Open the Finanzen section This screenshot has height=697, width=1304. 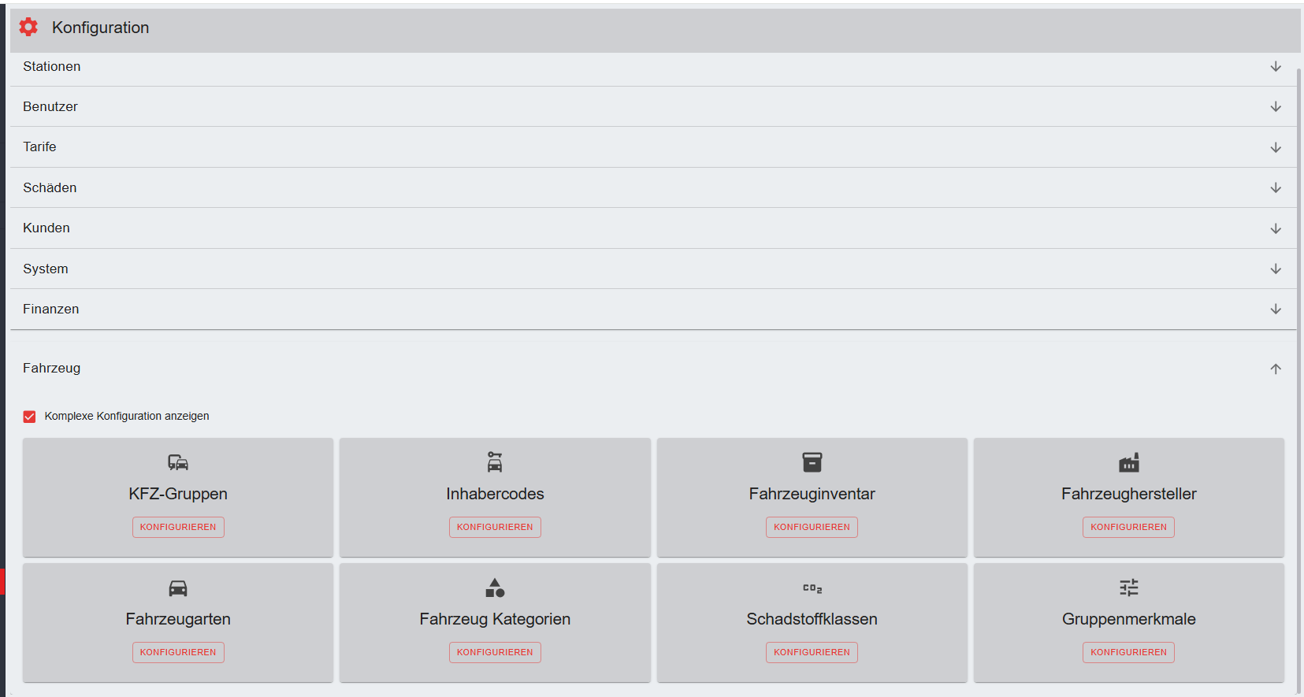tap(51, 309)
